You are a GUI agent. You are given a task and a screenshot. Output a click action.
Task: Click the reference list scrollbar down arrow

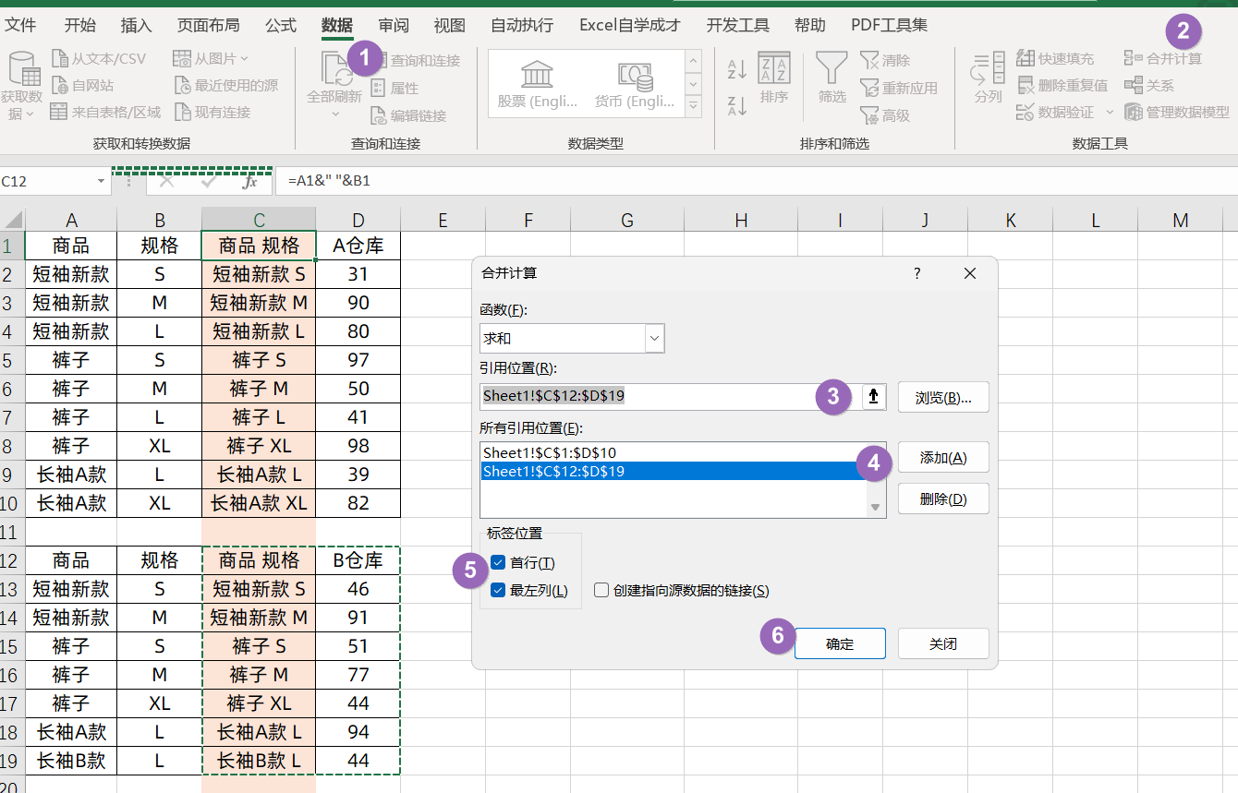(x=876, y=508)
